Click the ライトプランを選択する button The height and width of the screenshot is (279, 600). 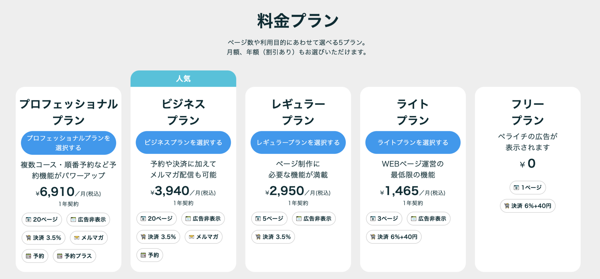412,142
